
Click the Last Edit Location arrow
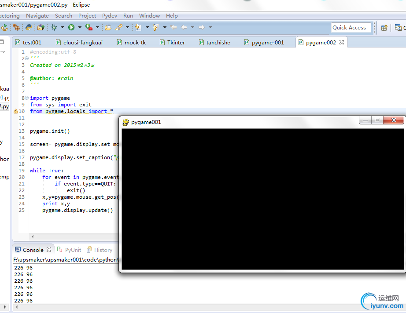173,27
